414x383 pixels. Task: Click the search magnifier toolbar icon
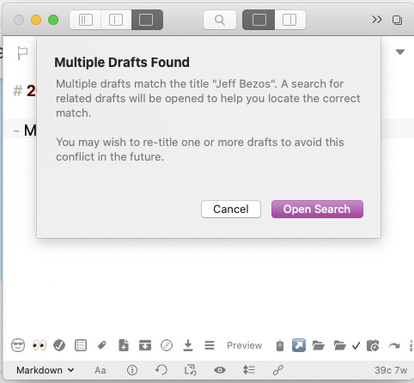coord(220,20)
